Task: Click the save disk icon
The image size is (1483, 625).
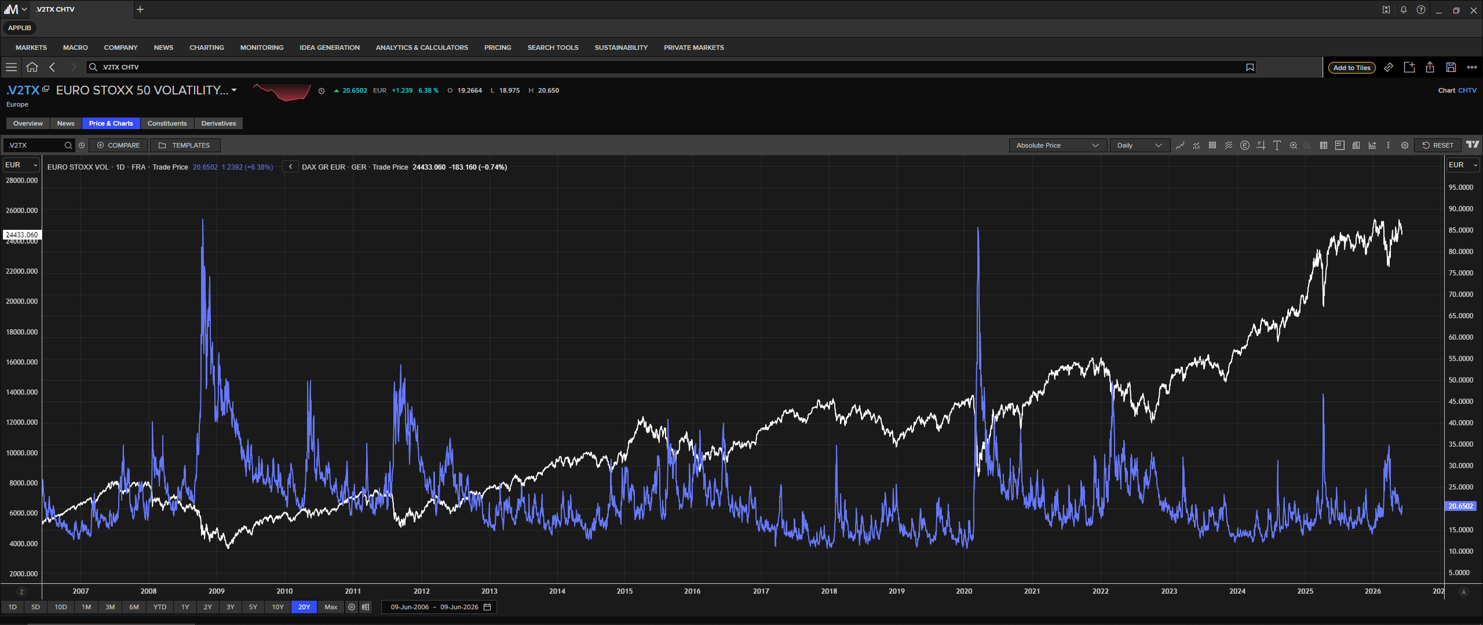Action: point(1450,67)
